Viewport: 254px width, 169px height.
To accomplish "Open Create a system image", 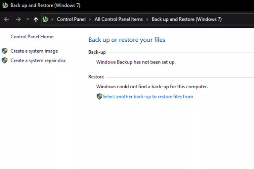I will pos(34,51).
